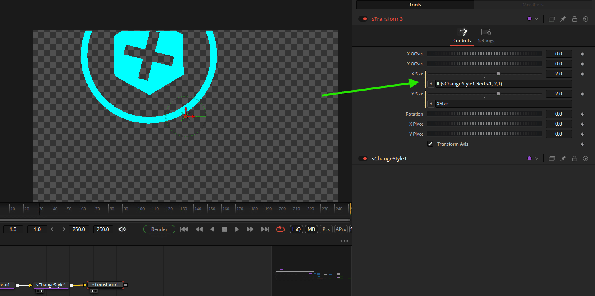Lock the sTransform3 node
This screenshot has width=595, height=296.
click(x=574, y=19)
